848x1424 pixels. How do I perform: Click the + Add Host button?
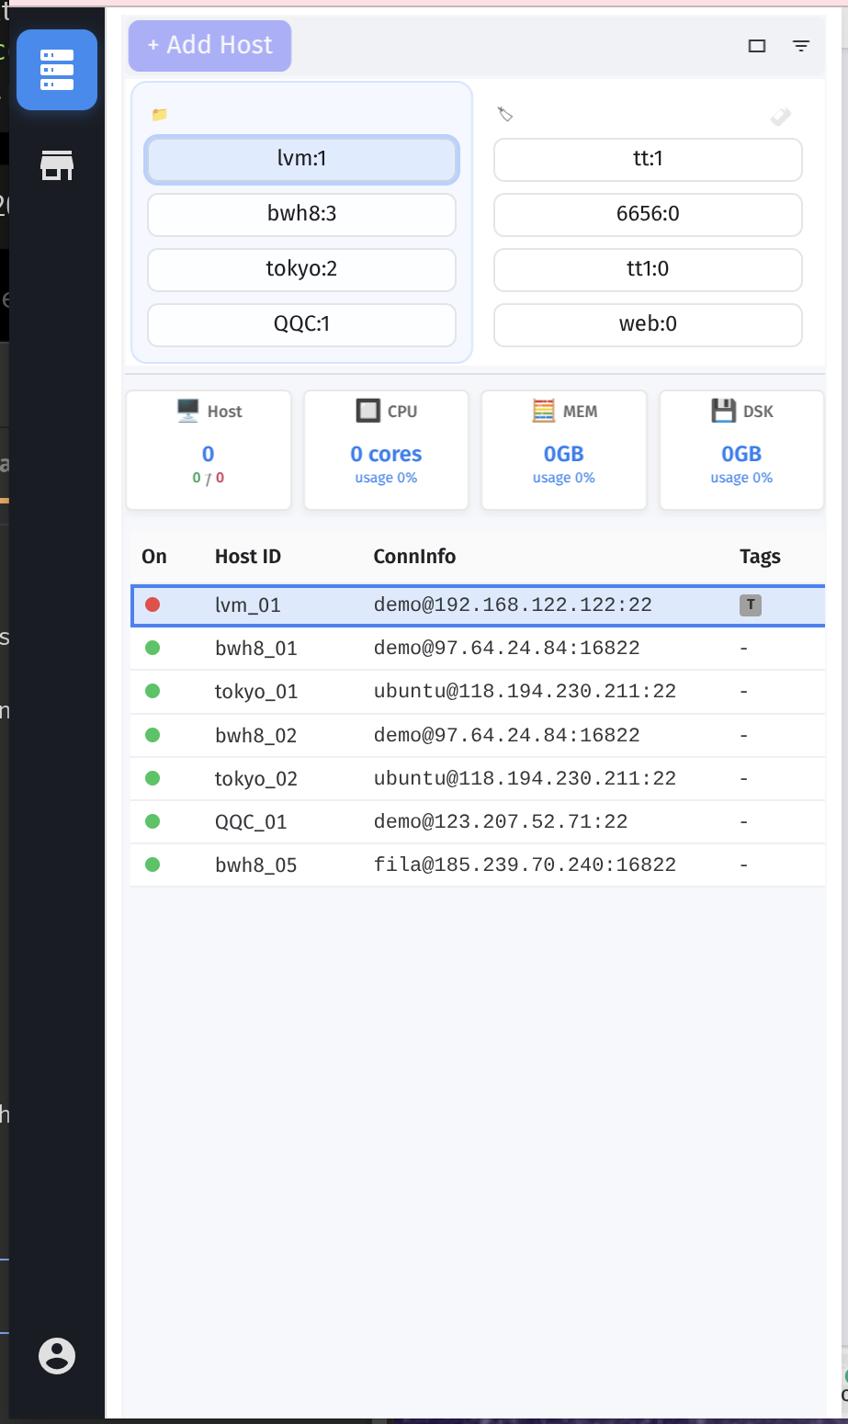(209, 45)
